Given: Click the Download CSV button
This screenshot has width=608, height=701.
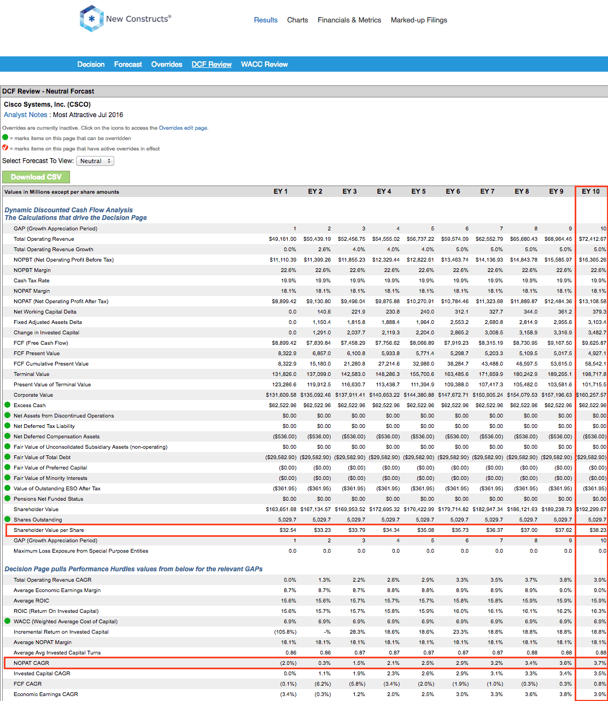Looking at the screenshot, I should [x=36, y=177].
